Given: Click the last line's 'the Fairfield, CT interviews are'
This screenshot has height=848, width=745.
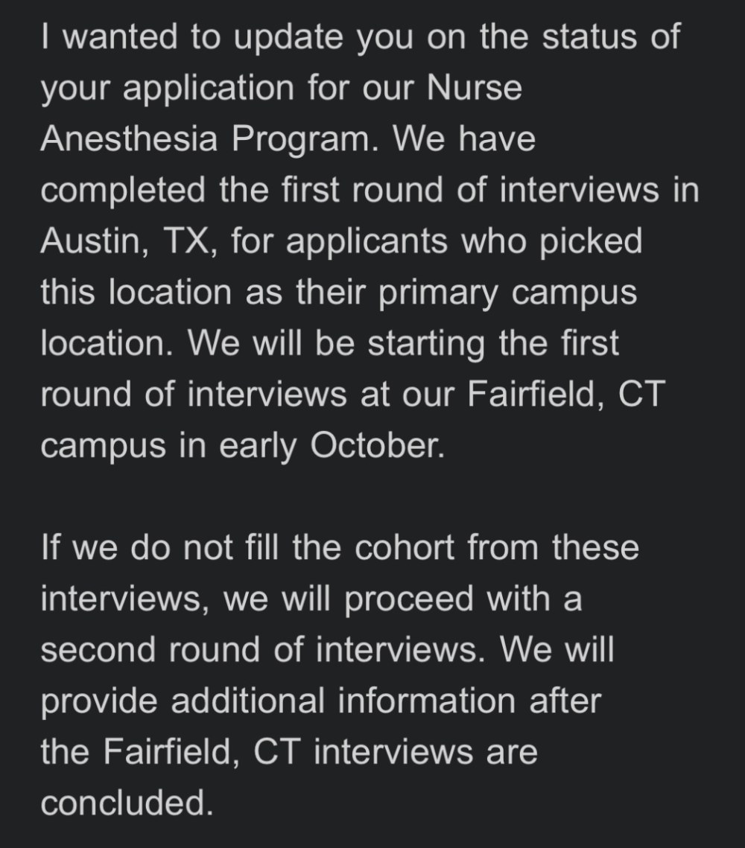Looking at the screenshot, I should 289,752.
